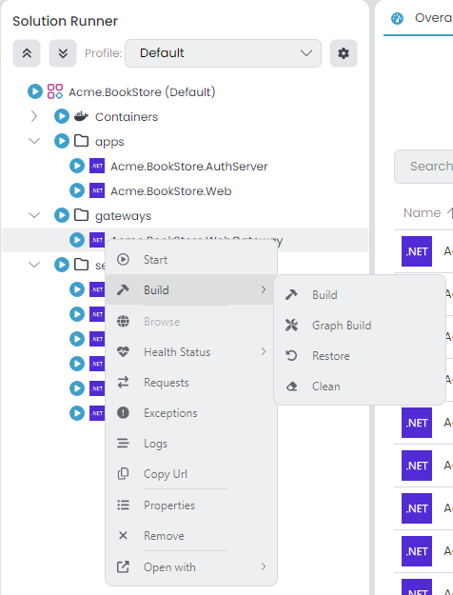Viewport: 453px width, 595px height.
Task: Click the gateways folder icon
Action: click(81, 215)
